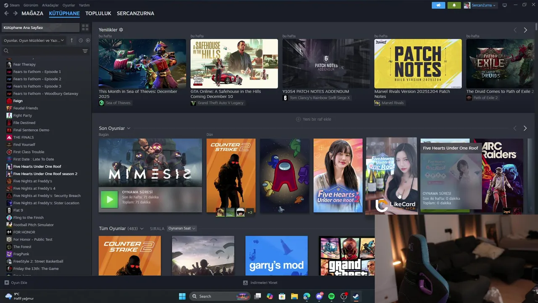Image resolution: width=538 pixels, height=303 pixels.
Task: Show next items in Yenilikler shelf
Action: tap(525, 30)
